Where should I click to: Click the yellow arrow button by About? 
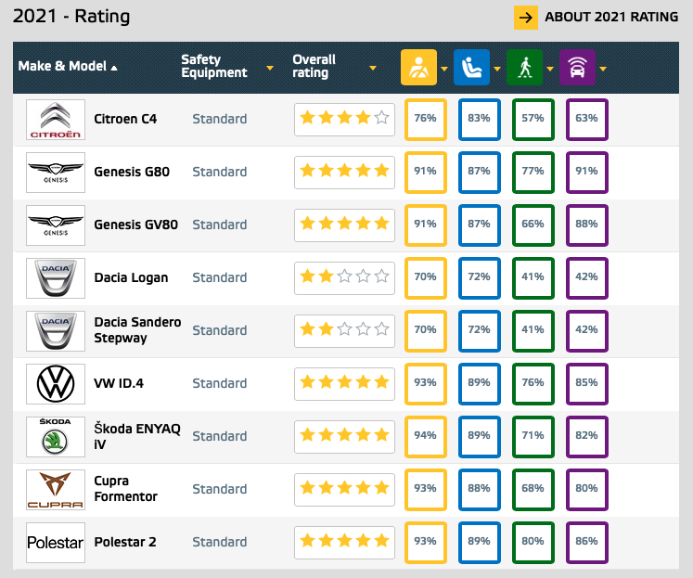pos(526,17)
